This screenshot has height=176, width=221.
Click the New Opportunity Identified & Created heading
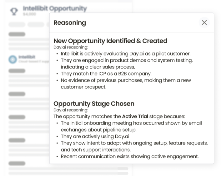click(x=110, y=41)
